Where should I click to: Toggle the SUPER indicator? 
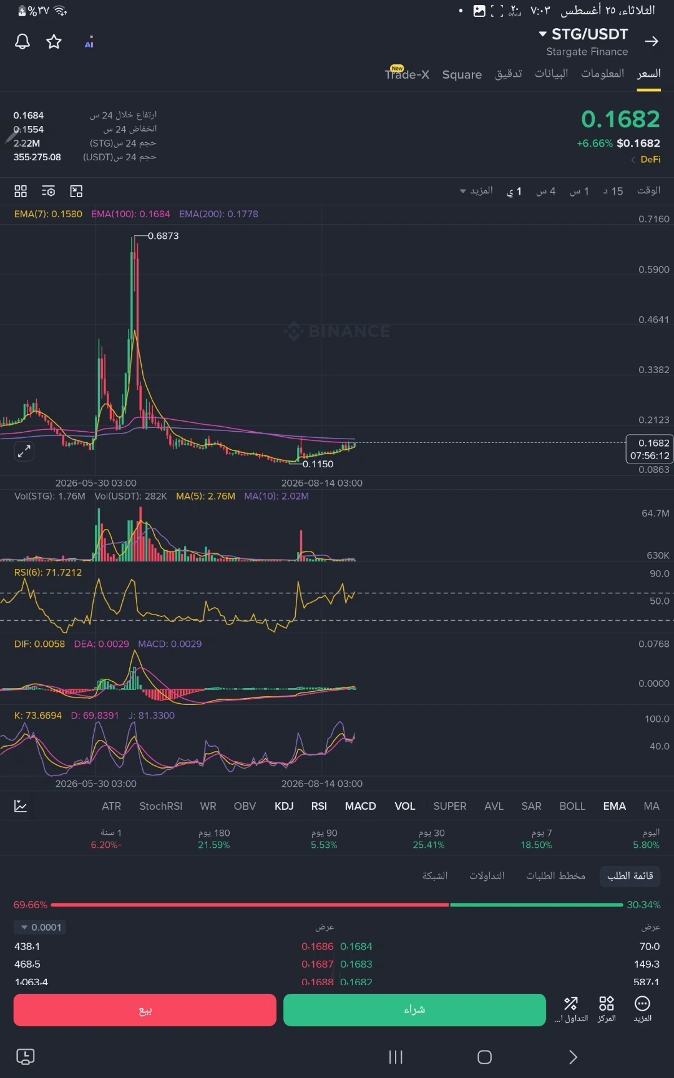pyautogui.click(x=450, y=806)
